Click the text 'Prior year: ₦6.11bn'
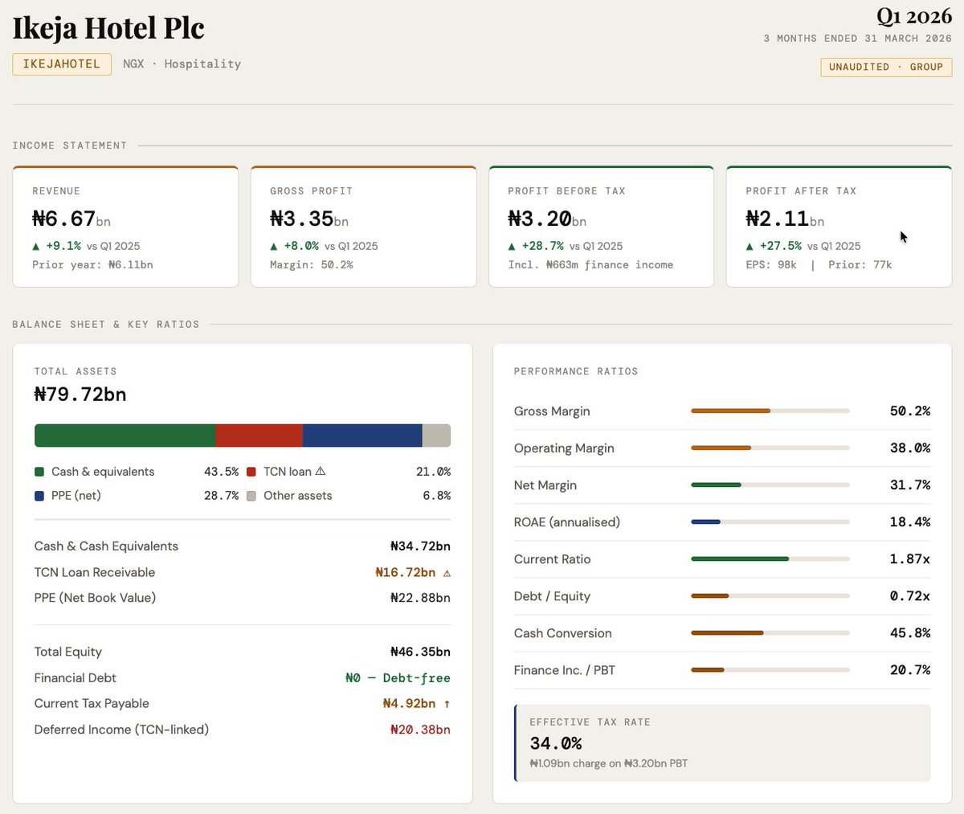Image resolution: width=964 pixels, height=814 pixels. coord(92,265)
